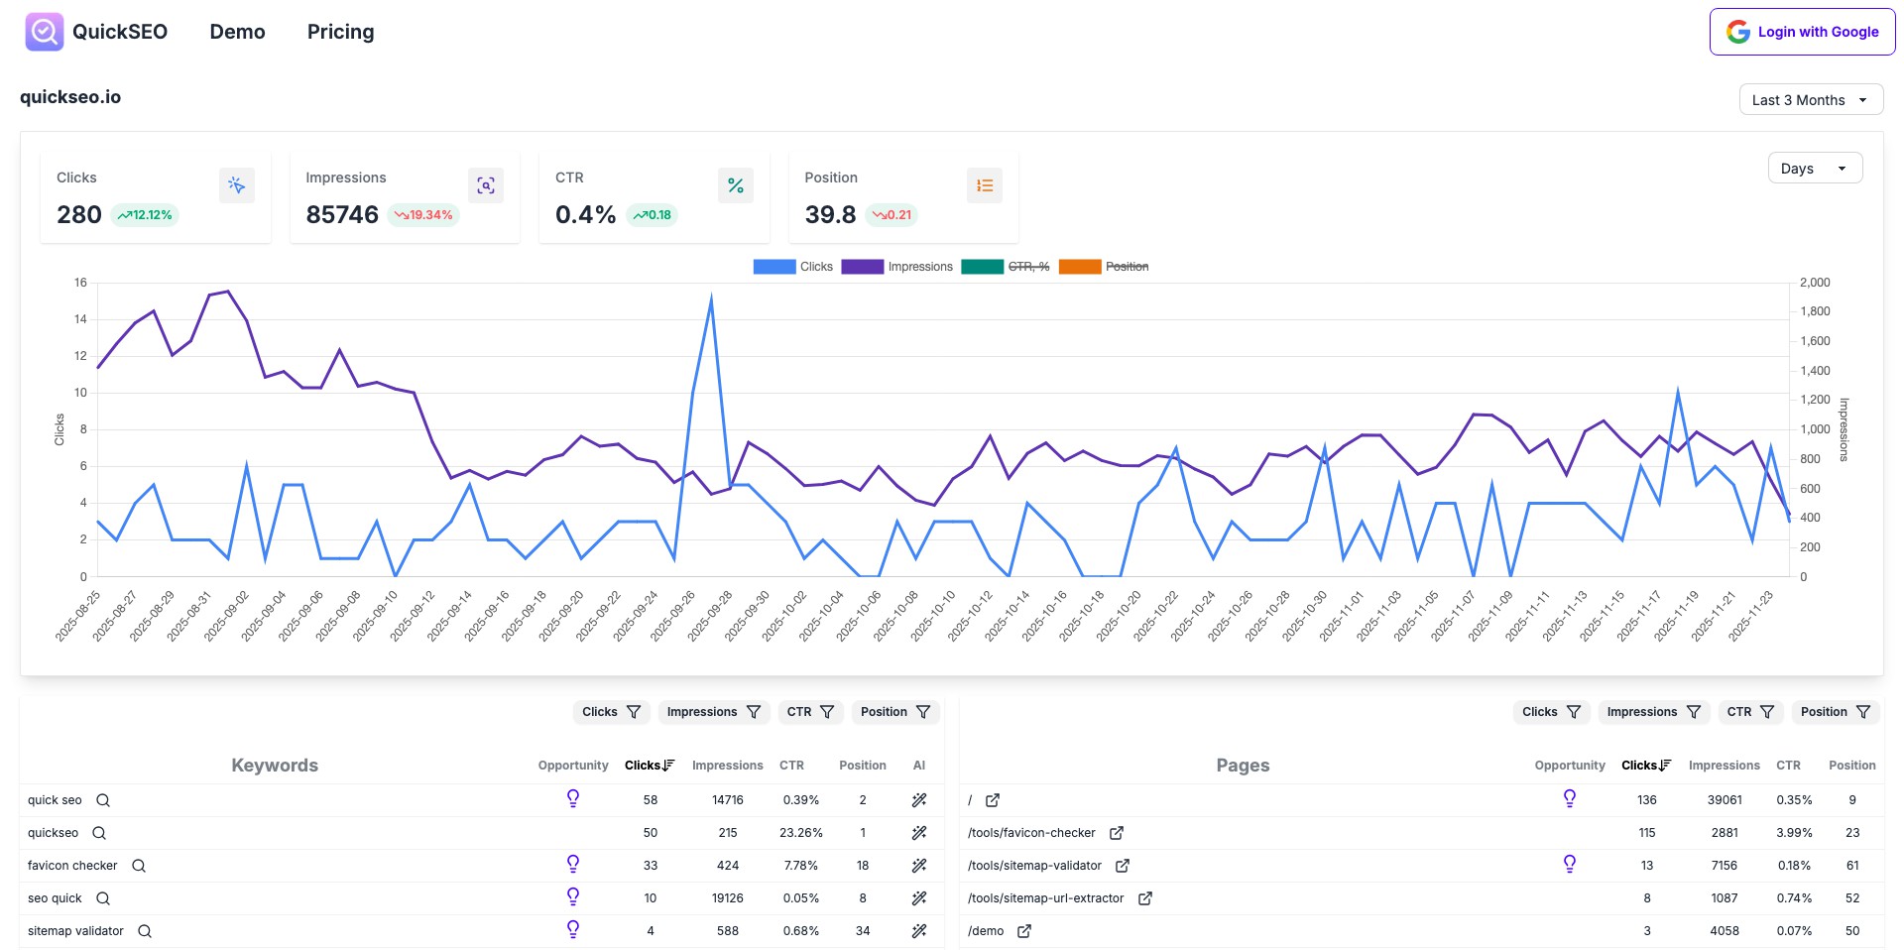
Task: Open opportunity lightbulb for quick seo keyword
Action: coord(573,798)
